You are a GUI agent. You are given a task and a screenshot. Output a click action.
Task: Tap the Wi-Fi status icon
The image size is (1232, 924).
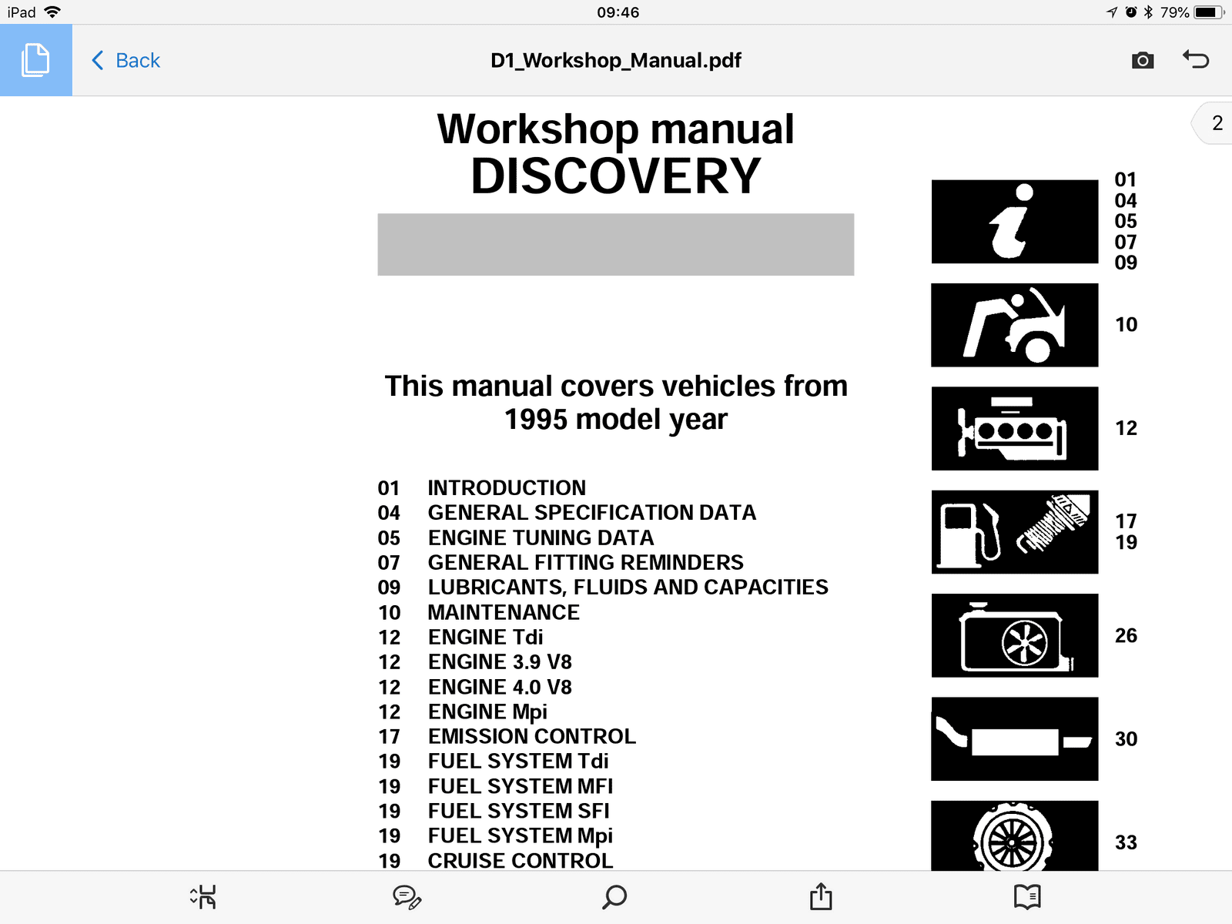(52, 12)
